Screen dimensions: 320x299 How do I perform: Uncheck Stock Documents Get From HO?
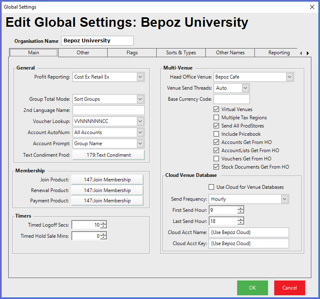tap(216, 167)
